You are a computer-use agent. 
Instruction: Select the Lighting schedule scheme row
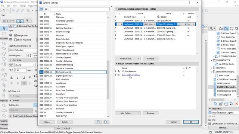tap(73, 76)
